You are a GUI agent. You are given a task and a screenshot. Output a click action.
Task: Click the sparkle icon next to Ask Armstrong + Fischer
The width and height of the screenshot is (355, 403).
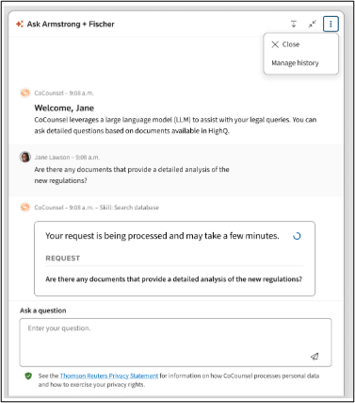click(x=20, y=24)
